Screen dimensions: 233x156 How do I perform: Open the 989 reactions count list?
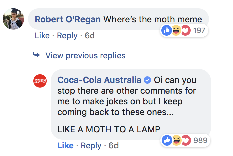[200, 140]
